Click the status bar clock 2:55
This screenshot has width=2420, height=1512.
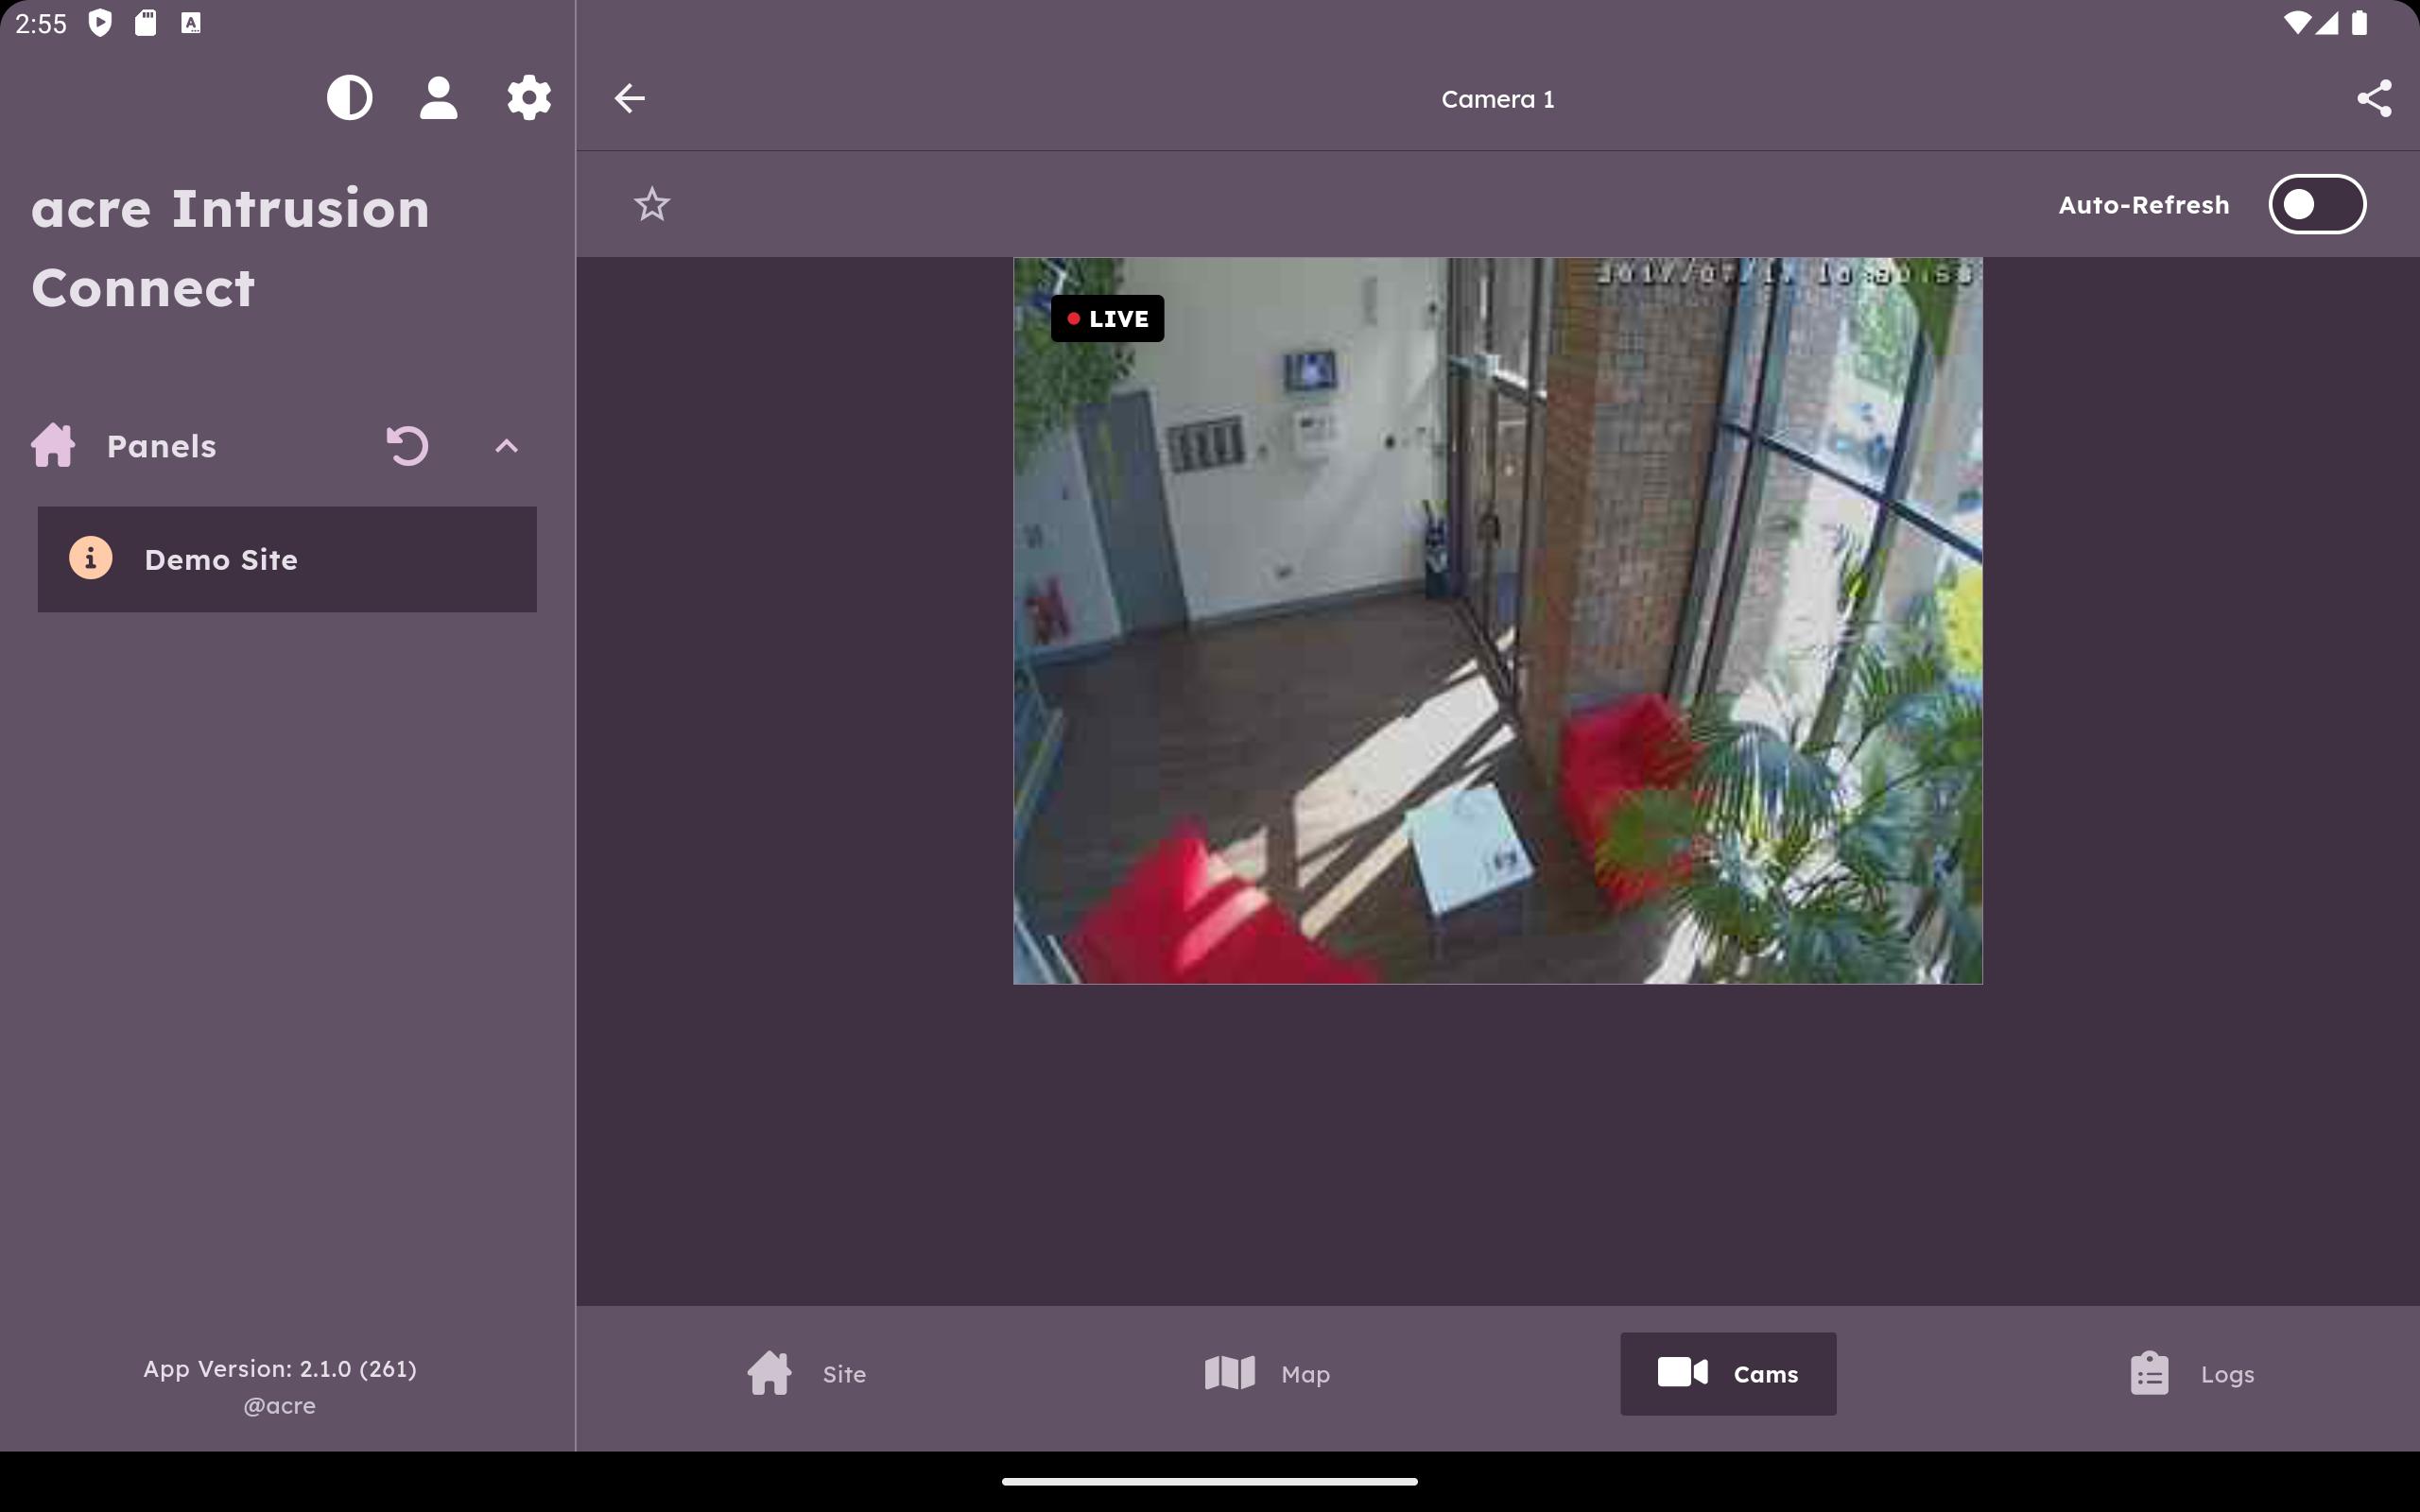[41, 23]
